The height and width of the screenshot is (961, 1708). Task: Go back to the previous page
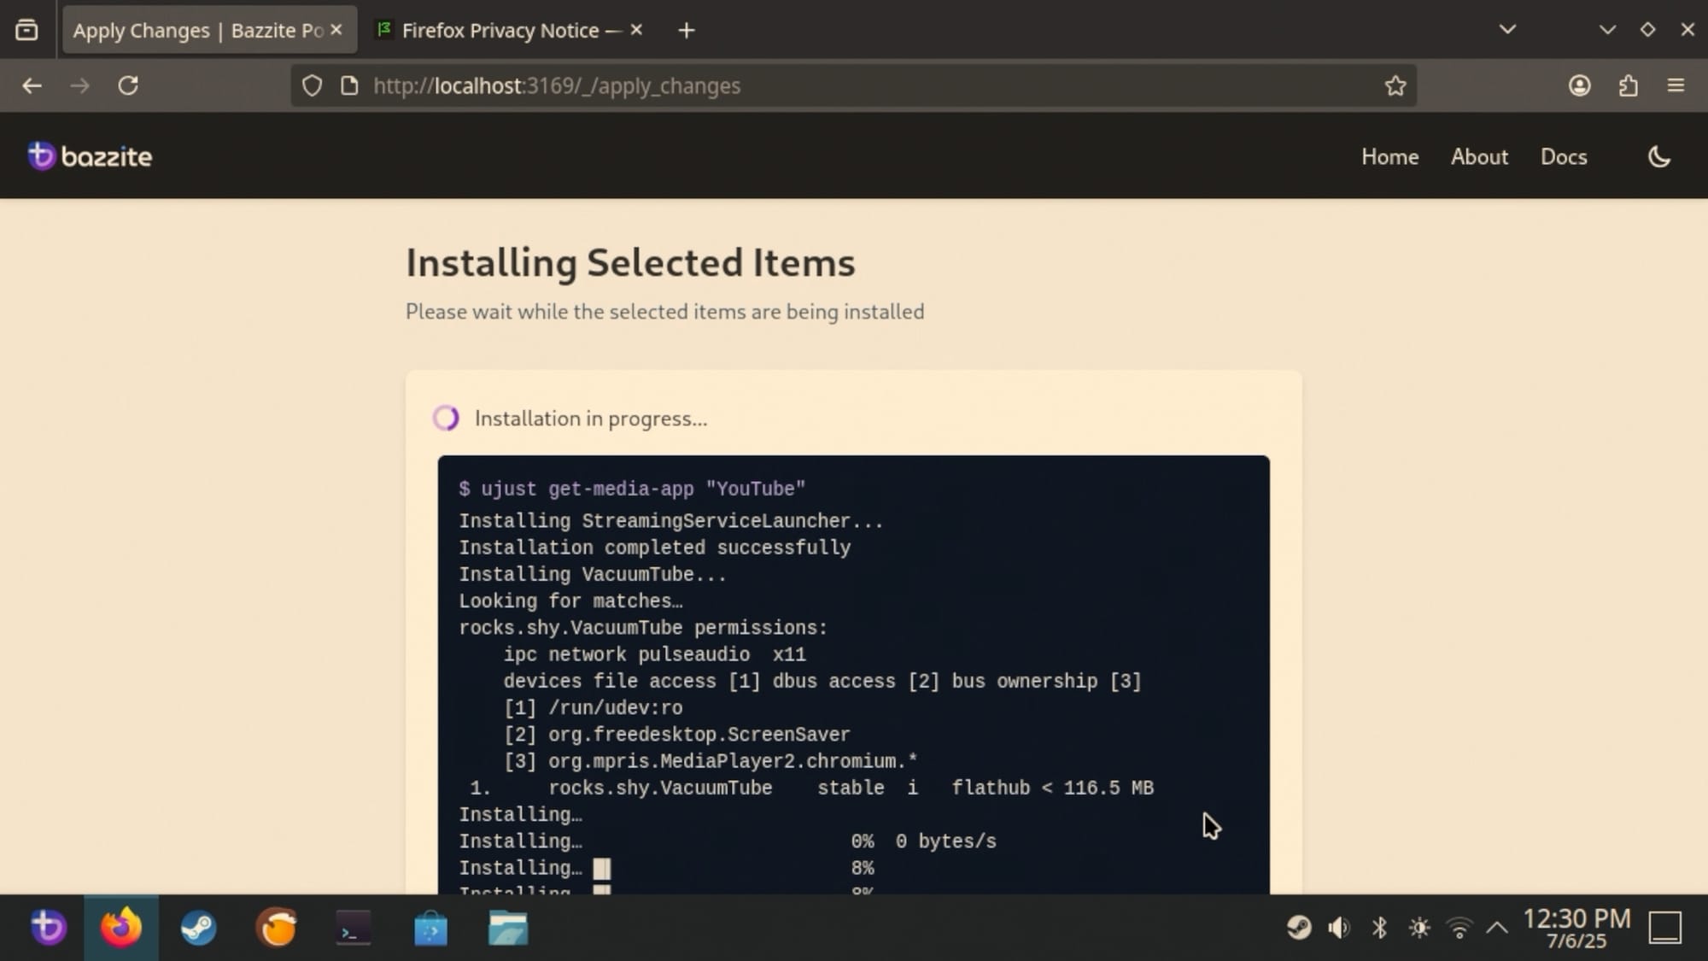point(32,85)
